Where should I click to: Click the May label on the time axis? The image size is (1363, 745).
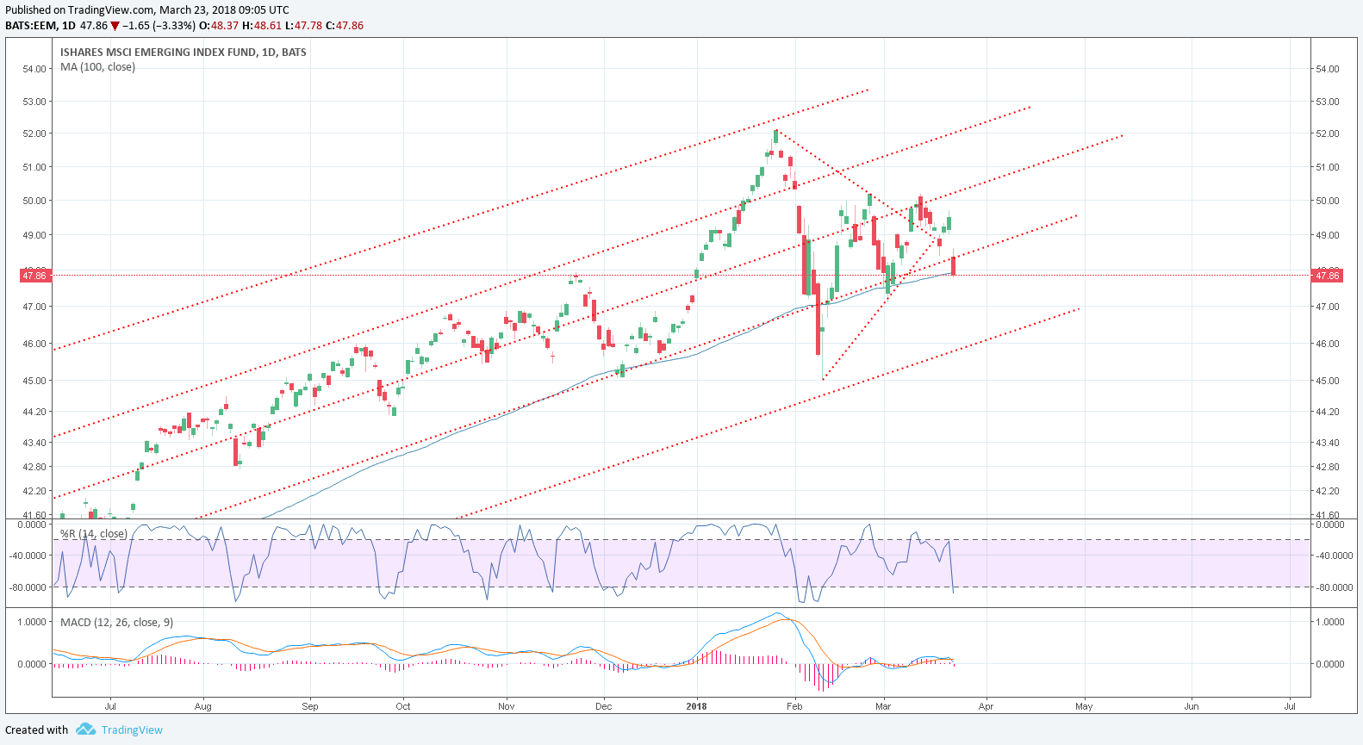click(1084, 706)
